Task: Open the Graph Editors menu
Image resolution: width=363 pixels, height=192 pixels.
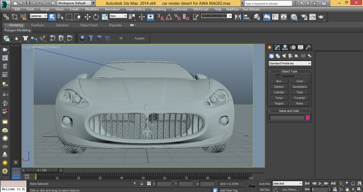Action: tap(136, 9)
